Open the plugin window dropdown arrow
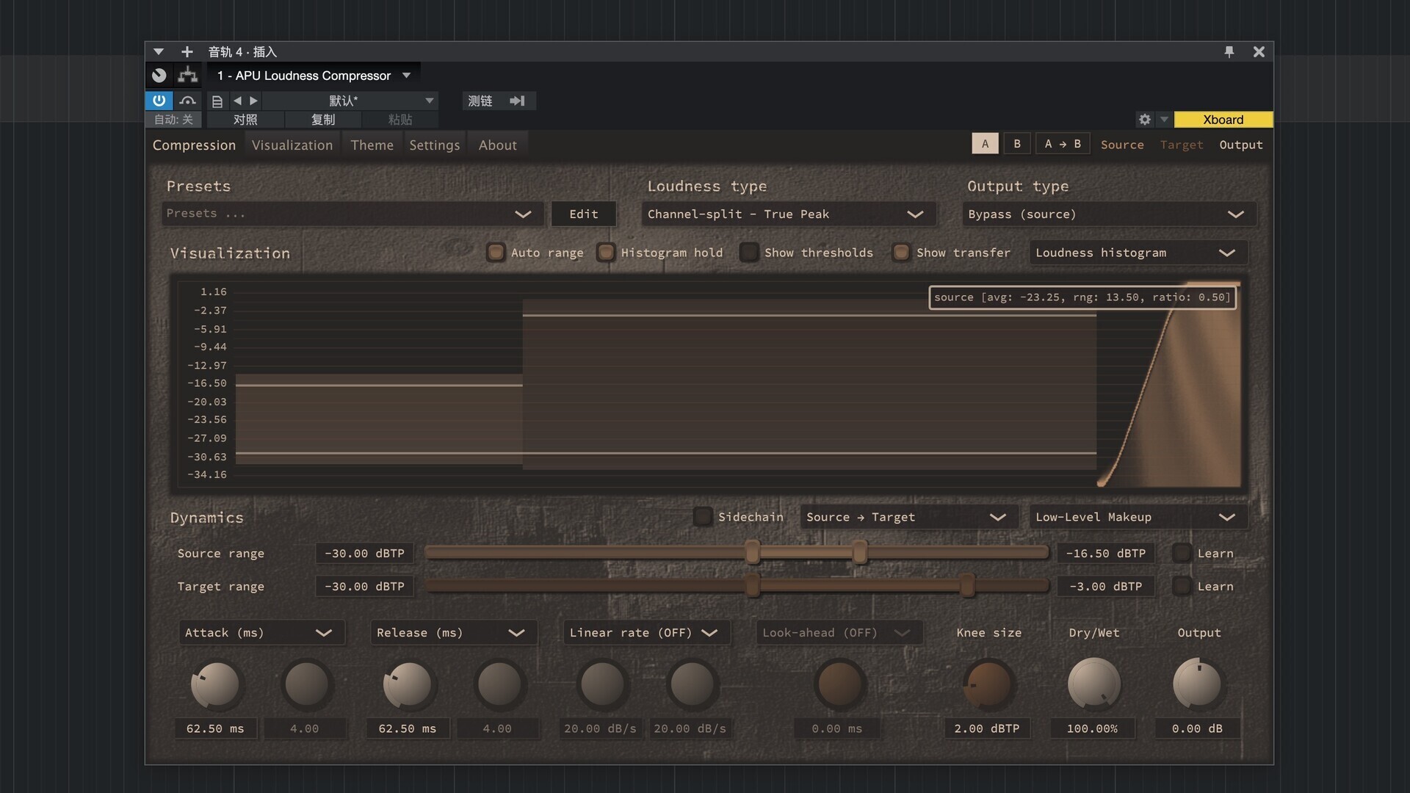The height and width of the screenshot is (793, 1410). tap(158, 51)
